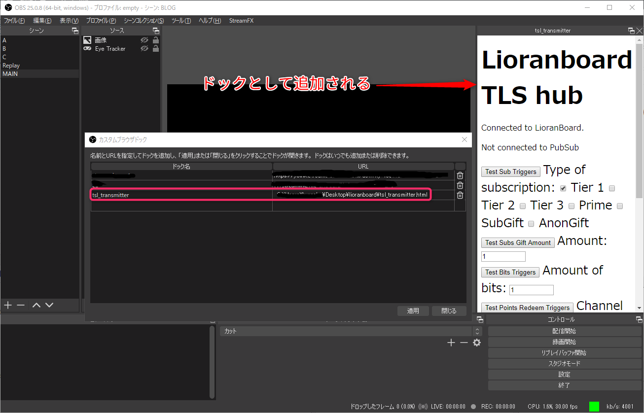The image size is (644, 413).
Task: Undock the コントロール panel with float icon
Action: (639, 319)
